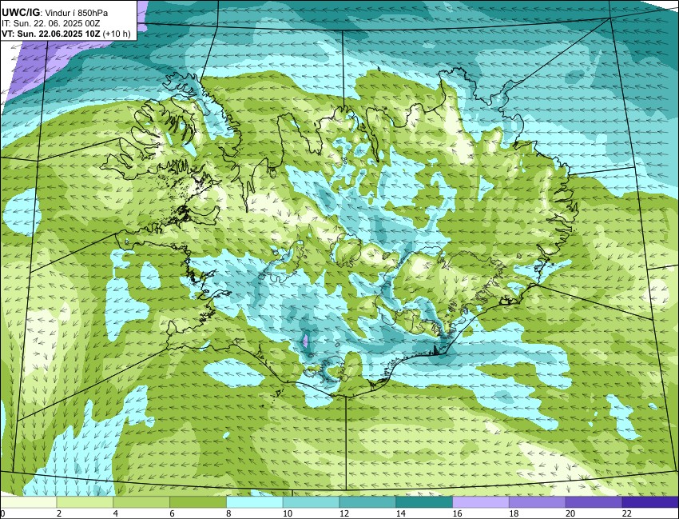Click the legend tick label '12'
Screen dimensions: 679x519
click(x=344, y=513)
